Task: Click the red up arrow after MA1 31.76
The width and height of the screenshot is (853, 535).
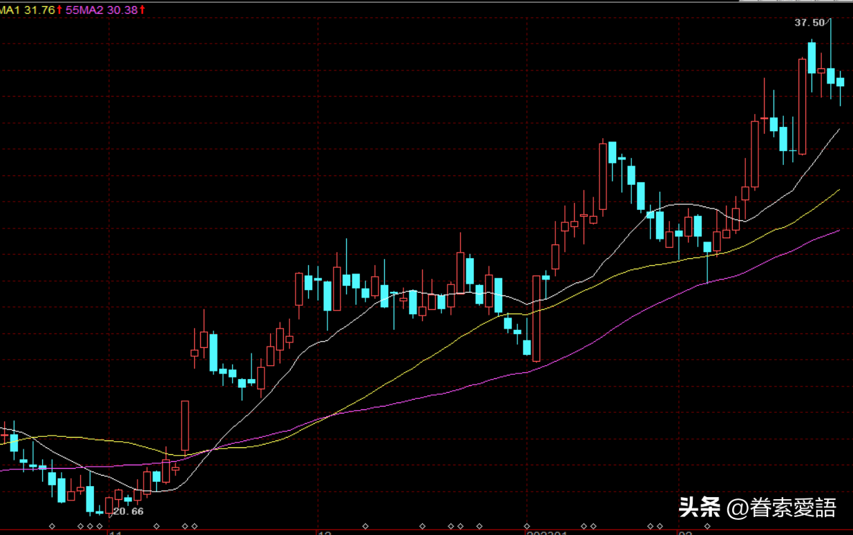Action: 59,10
